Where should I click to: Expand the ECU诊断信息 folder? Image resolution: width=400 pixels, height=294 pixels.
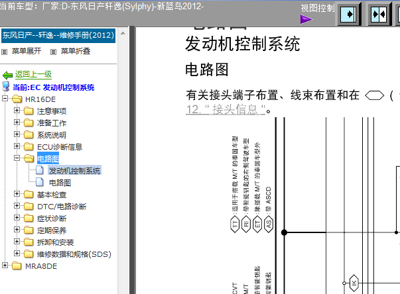pyautogui.click(x=17, y=146)
